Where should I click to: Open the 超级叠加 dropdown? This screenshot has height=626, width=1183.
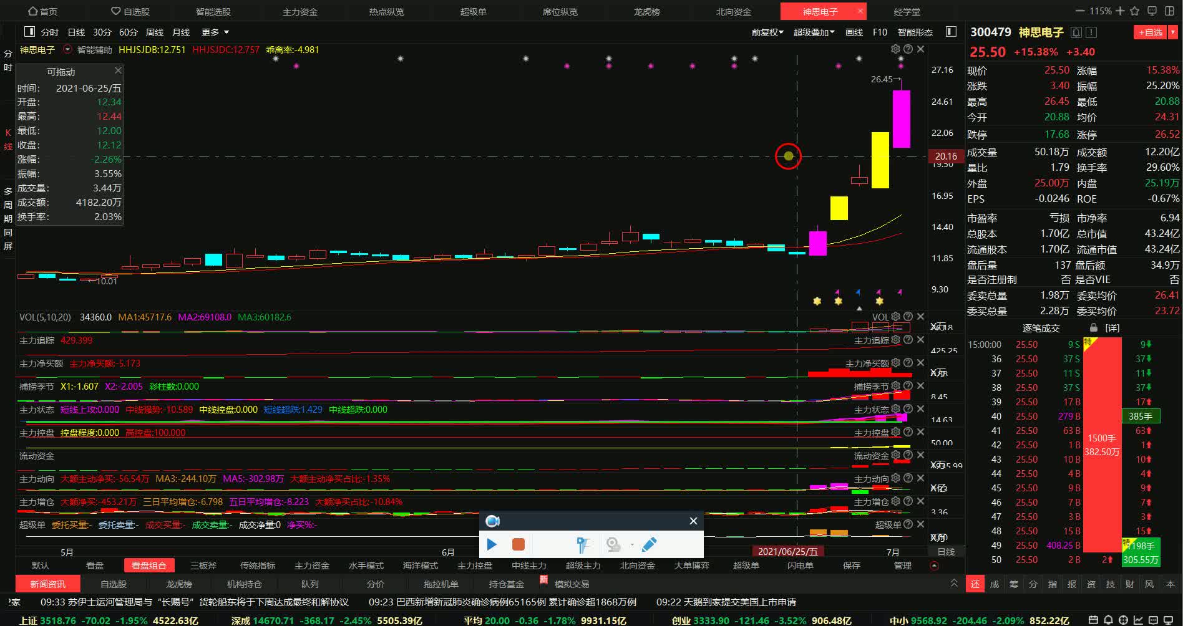pyautogui.click(x=814, y=32)
